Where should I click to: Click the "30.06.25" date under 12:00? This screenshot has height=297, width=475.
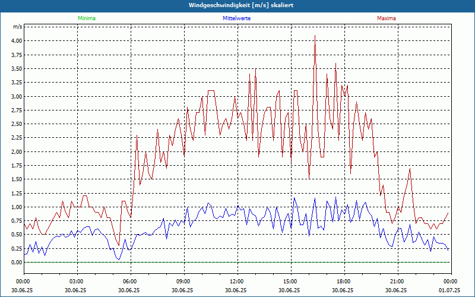tap(236, 290)
